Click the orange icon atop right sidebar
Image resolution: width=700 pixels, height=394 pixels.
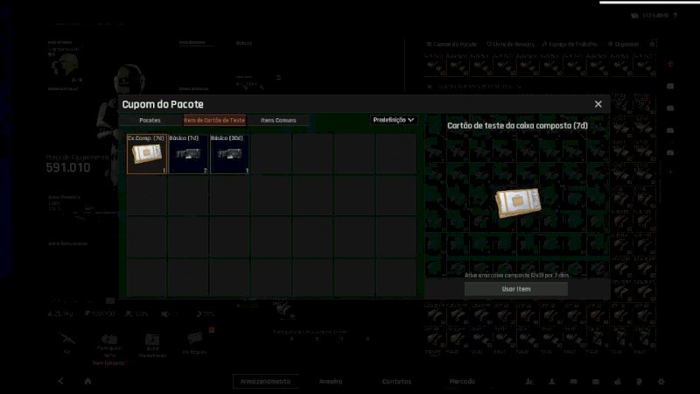pyautogui.click(x=670, y=65)
